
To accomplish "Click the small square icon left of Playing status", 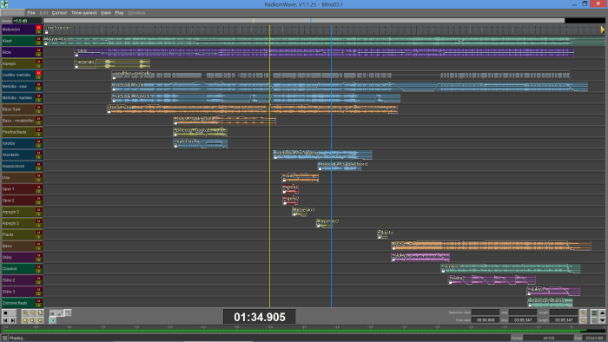I will 4,339.
